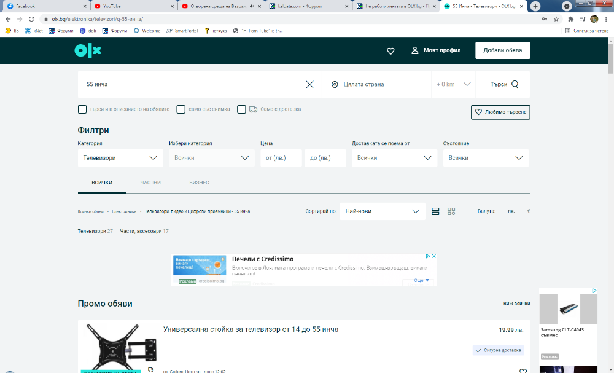The height and width of the screenshot is (373, 614).
Task: Go back in browser
Action: pos(8,19)
